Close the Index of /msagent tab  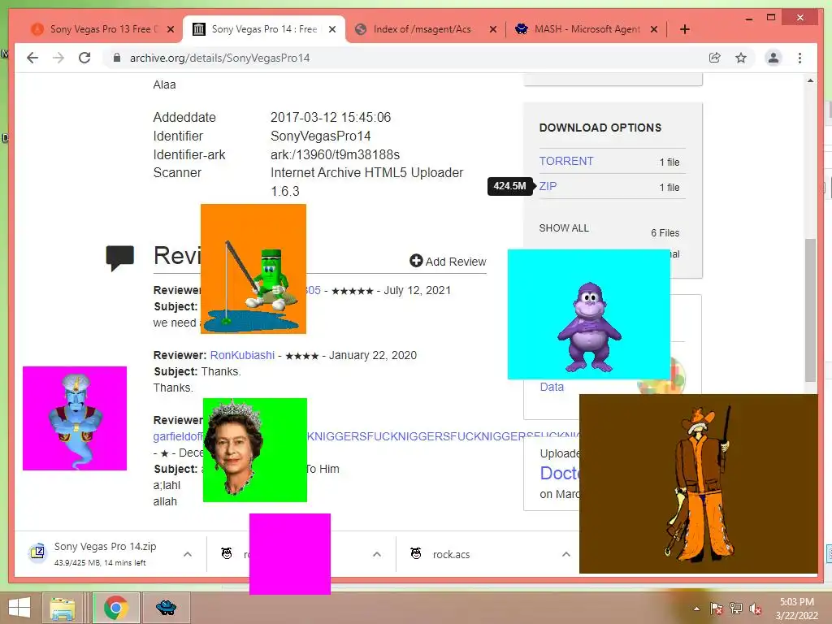(x=493, y=29)
